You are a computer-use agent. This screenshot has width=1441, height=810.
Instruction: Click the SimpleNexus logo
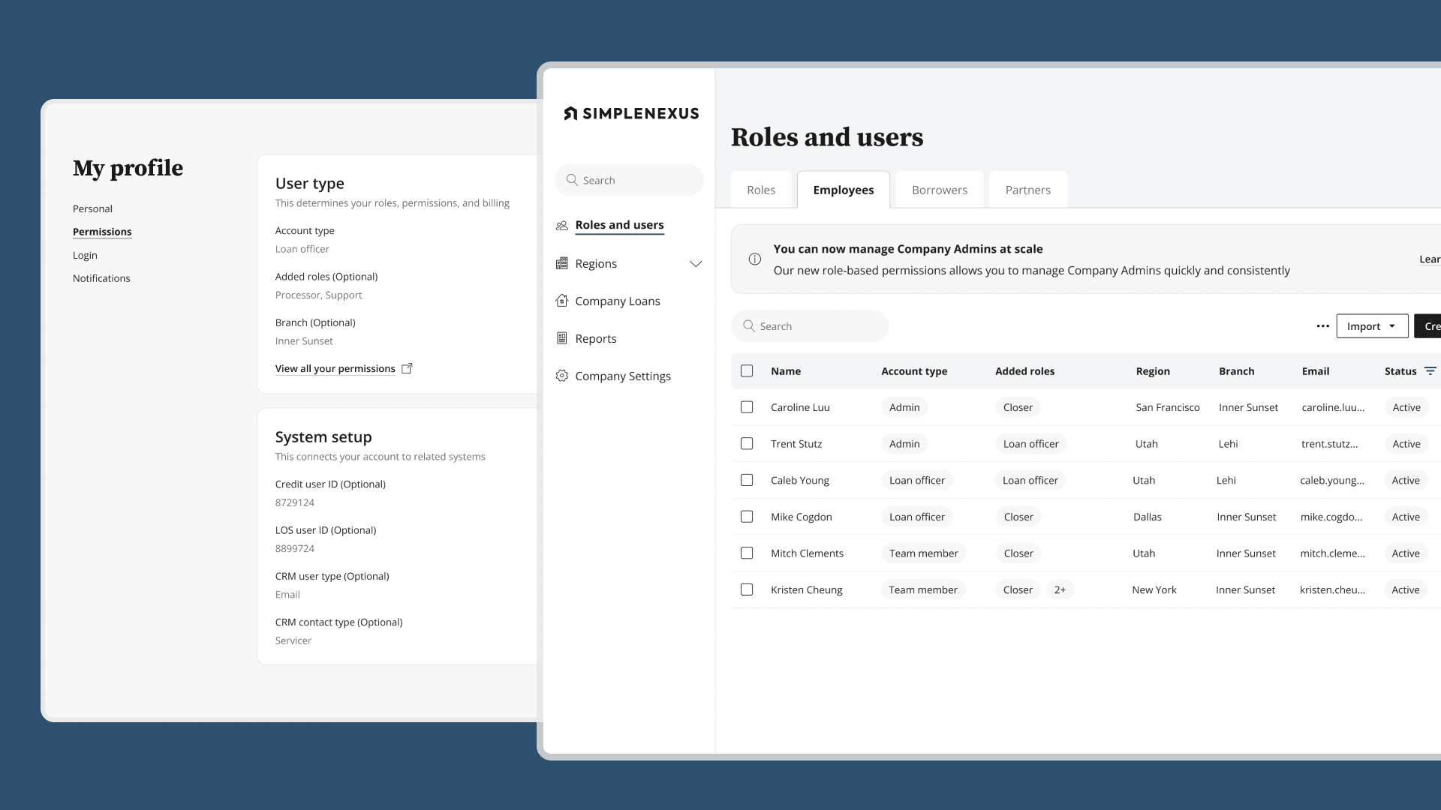[630, 112]
